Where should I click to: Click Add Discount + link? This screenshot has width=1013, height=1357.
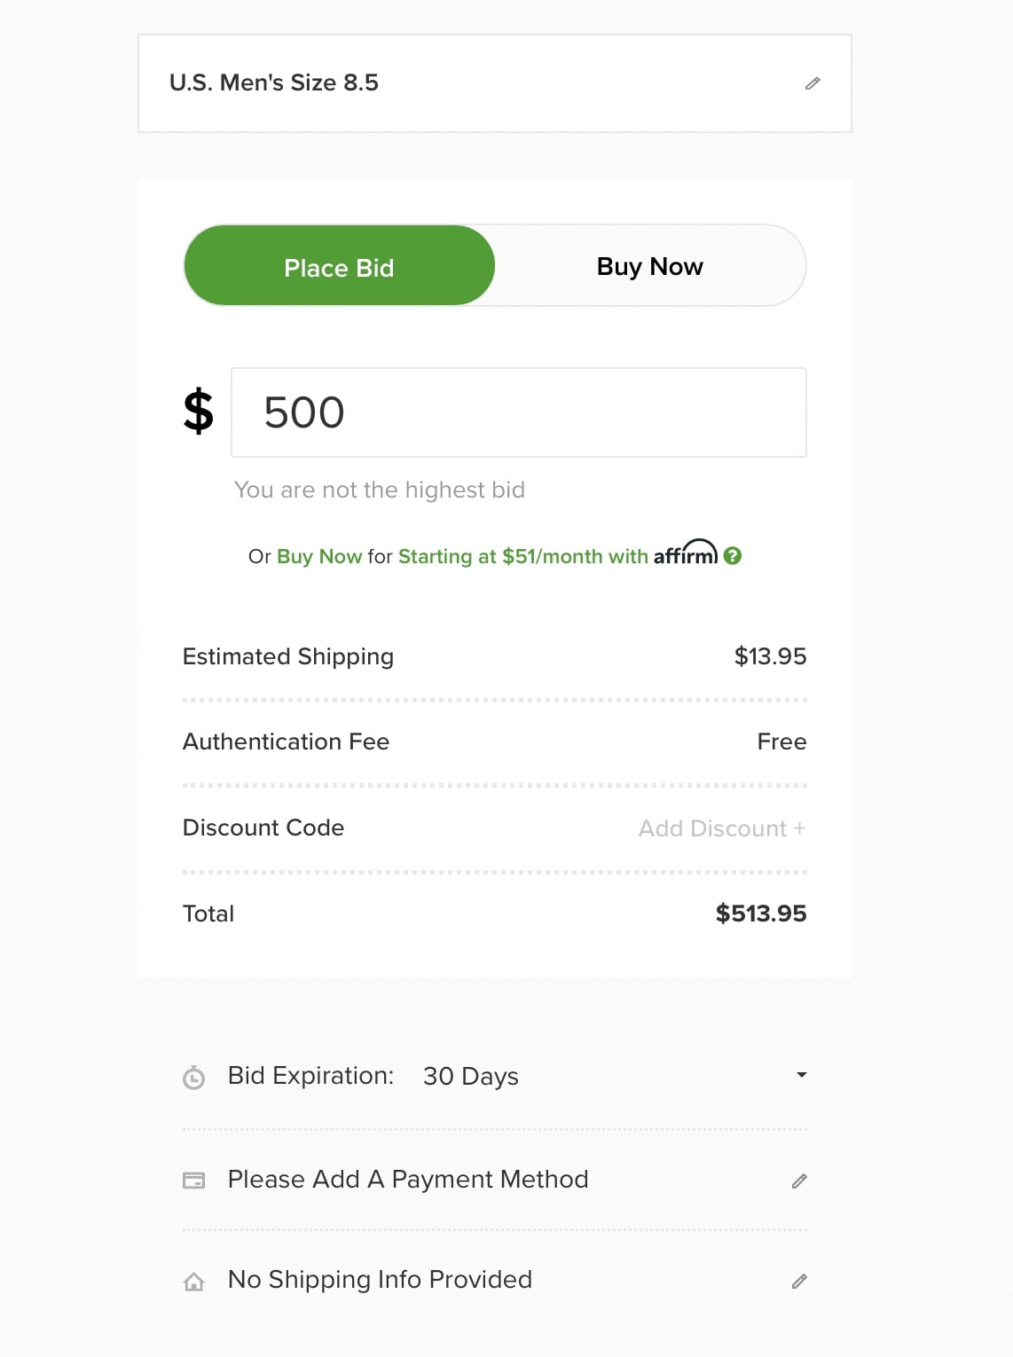(x=721, y=828)
